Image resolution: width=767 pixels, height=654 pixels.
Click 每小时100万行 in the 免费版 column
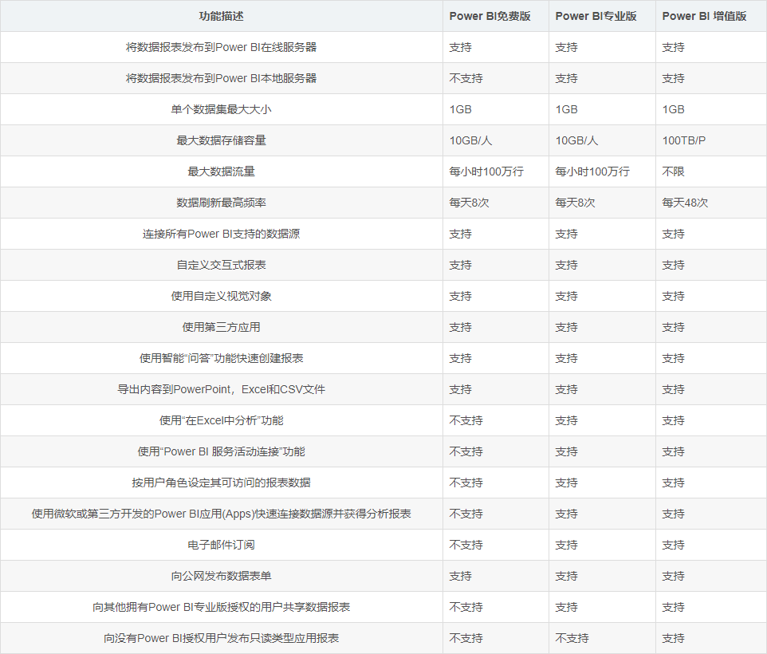486,171
